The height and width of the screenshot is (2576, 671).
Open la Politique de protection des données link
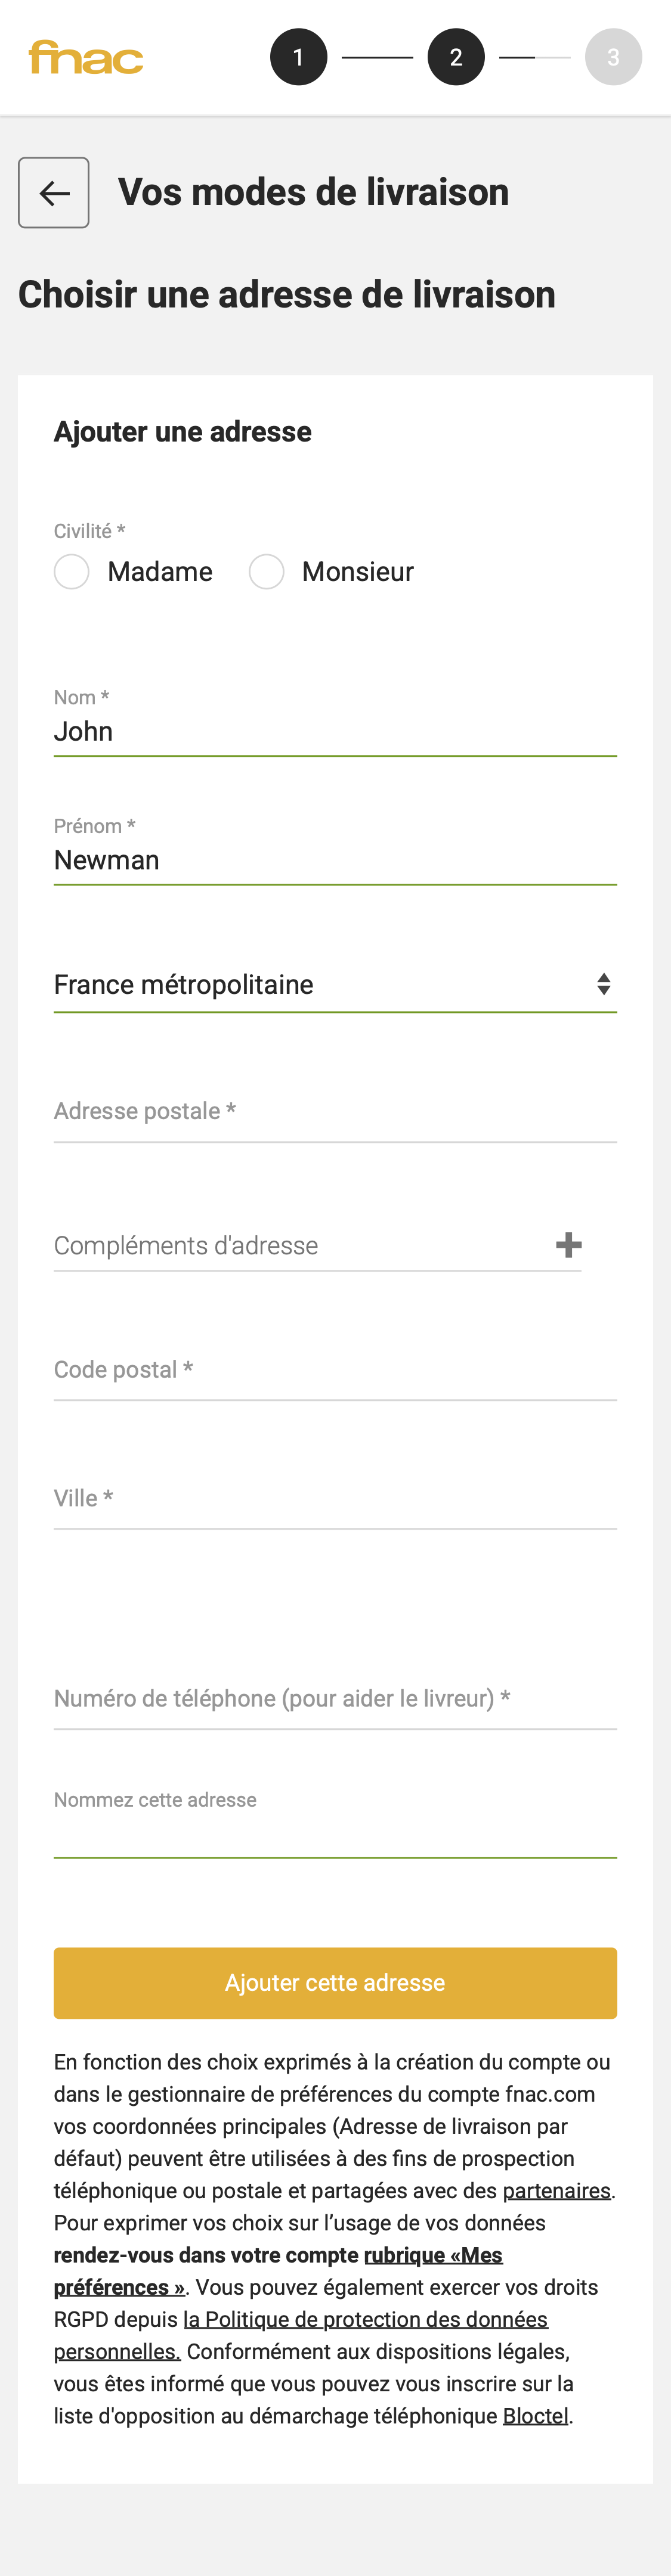[366, 2319]
